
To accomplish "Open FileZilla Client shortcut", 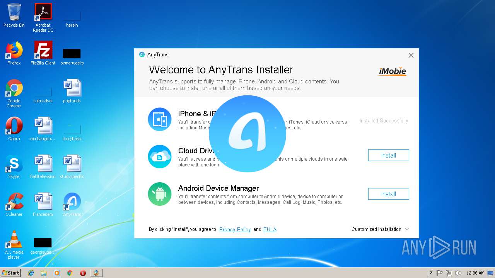I will pyautogui.click(x=43, y=53).
